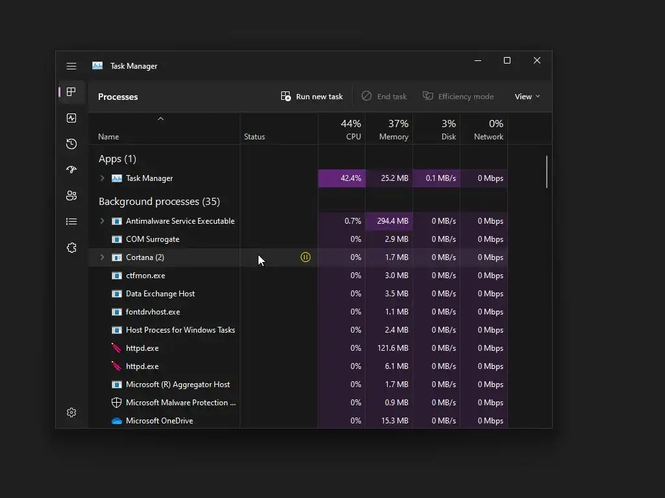
Task: Open the Performance page in sidebar
Action: click(x=71, y=118)
